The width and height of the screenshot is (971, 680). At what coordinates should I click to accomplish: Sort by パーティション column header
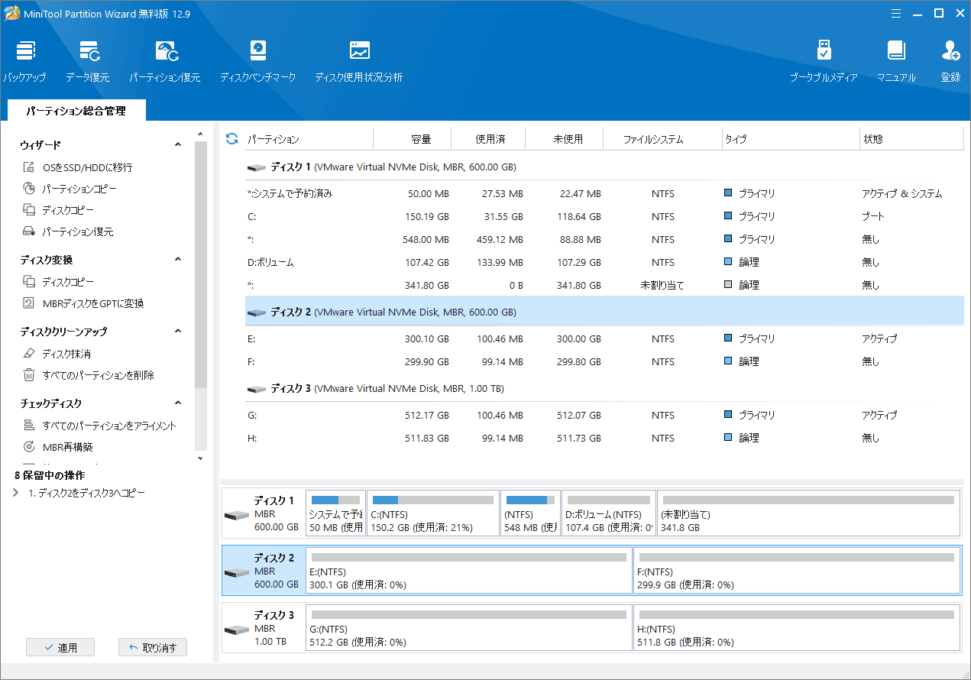point(308,139)
